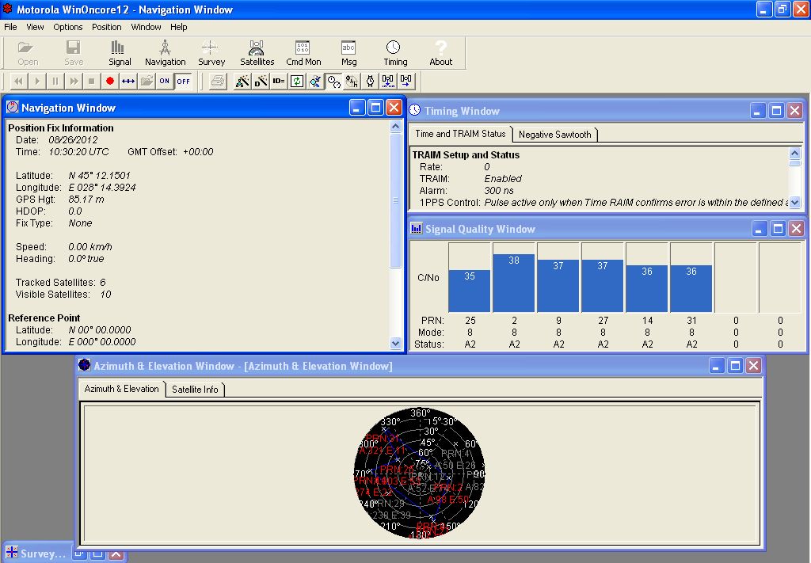Viewport: 811px width, 563px height.
Task: Switch to the Negative Sawtooth tab
Action: click(x=554, y=135)
